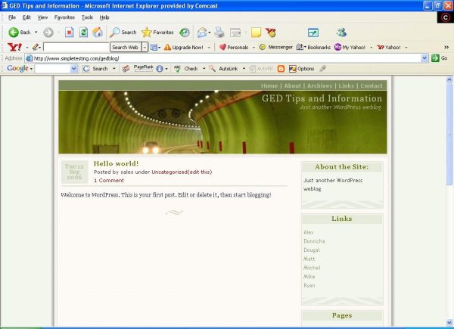Image resolution: width=454 pixels, height=329 pixels.
Task: Click the Yahoo pencil edit icon
Action: [36, 47]
